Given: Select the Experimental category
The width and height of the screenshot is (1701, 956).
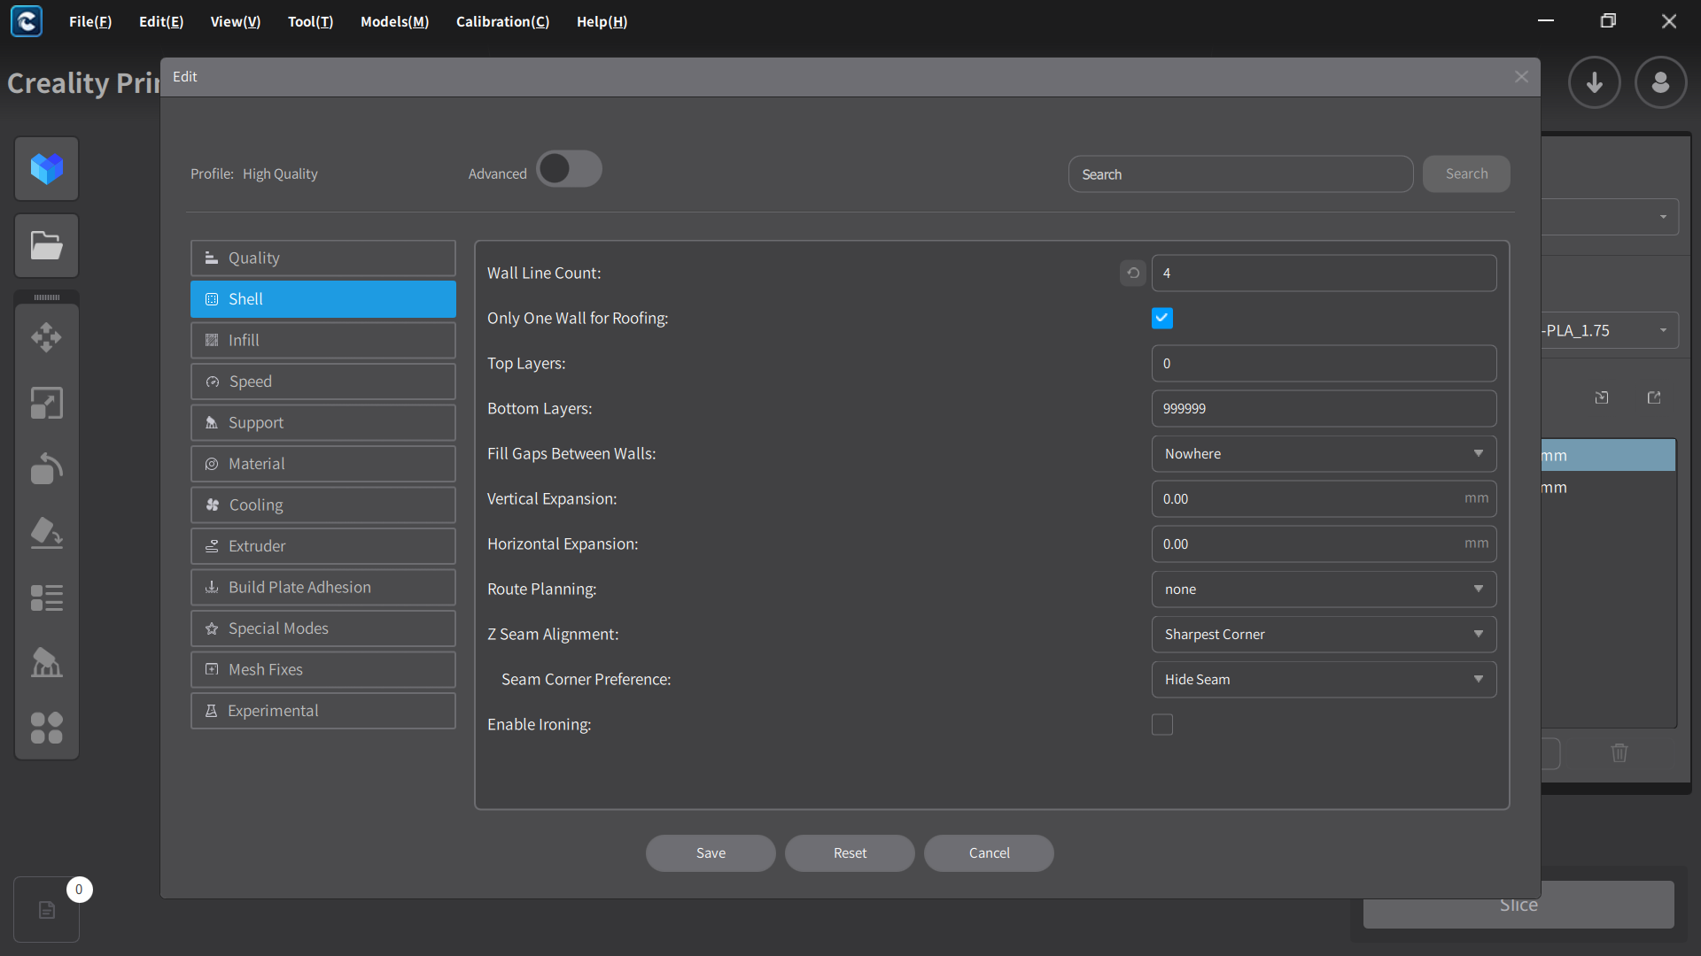Looking at the screenshot, I should click(323, 711).
